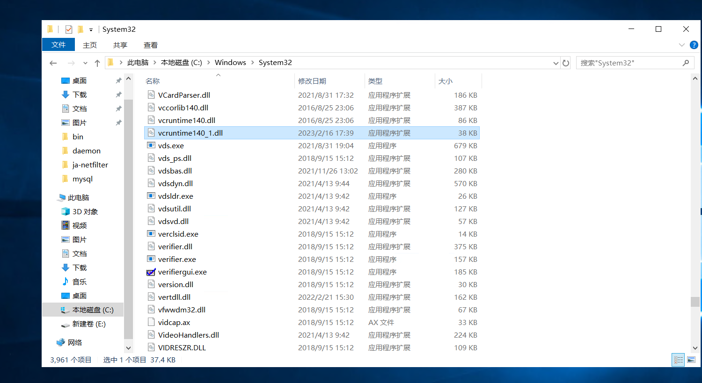The width and height of the screenshot is (702, 383).
Task: Sort files by 修改日期 column
Action: click(312, 81)
